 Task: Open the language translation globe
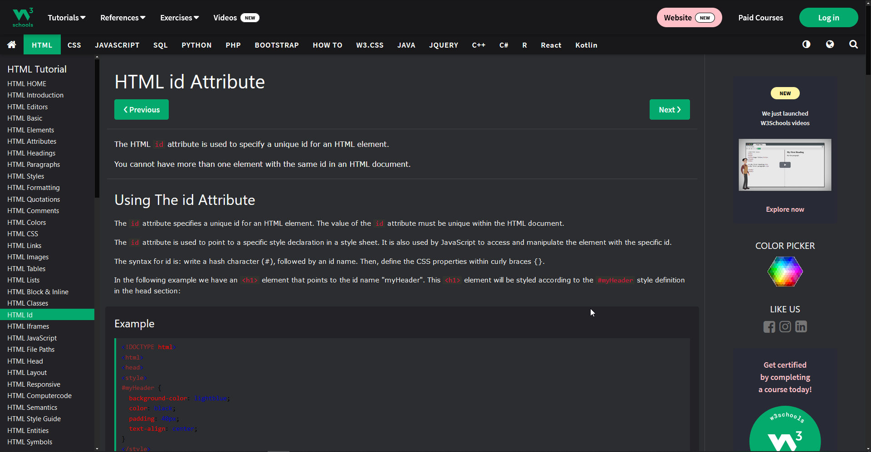(x=830, y=44)
